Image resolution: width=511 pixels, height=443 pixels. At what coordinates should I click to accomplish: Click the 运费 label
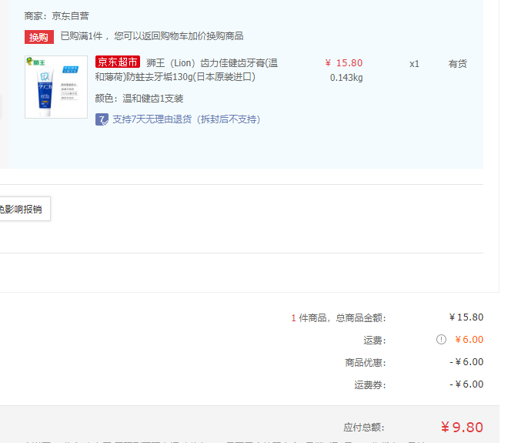(375, 341)
